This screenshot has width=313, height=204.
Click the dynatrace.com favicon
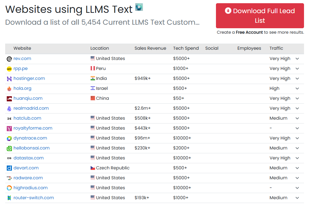[9, 139]
